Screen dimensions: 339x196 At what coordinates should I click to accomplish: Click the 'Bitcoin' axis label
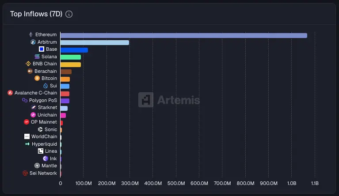click(x=50, y=78)
